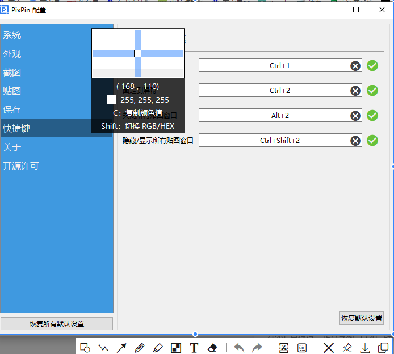Click the 恢复默认设置 button
Screen dimensions: 394x354
point(362,318)
